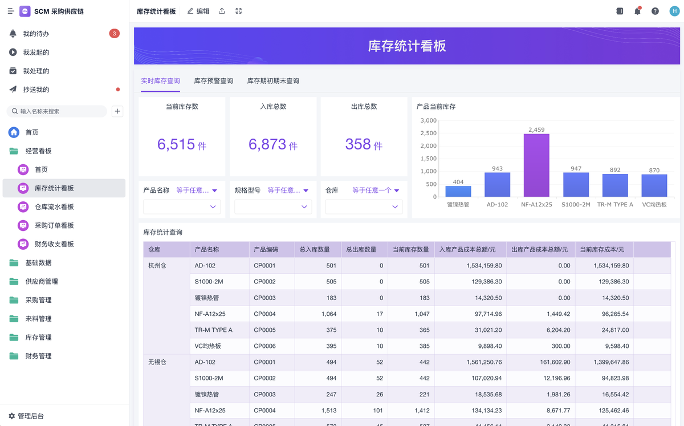684x426 pixels.
Task: Click the hamburger menu icon to collapse the sidebar
Action: point(10,11)
